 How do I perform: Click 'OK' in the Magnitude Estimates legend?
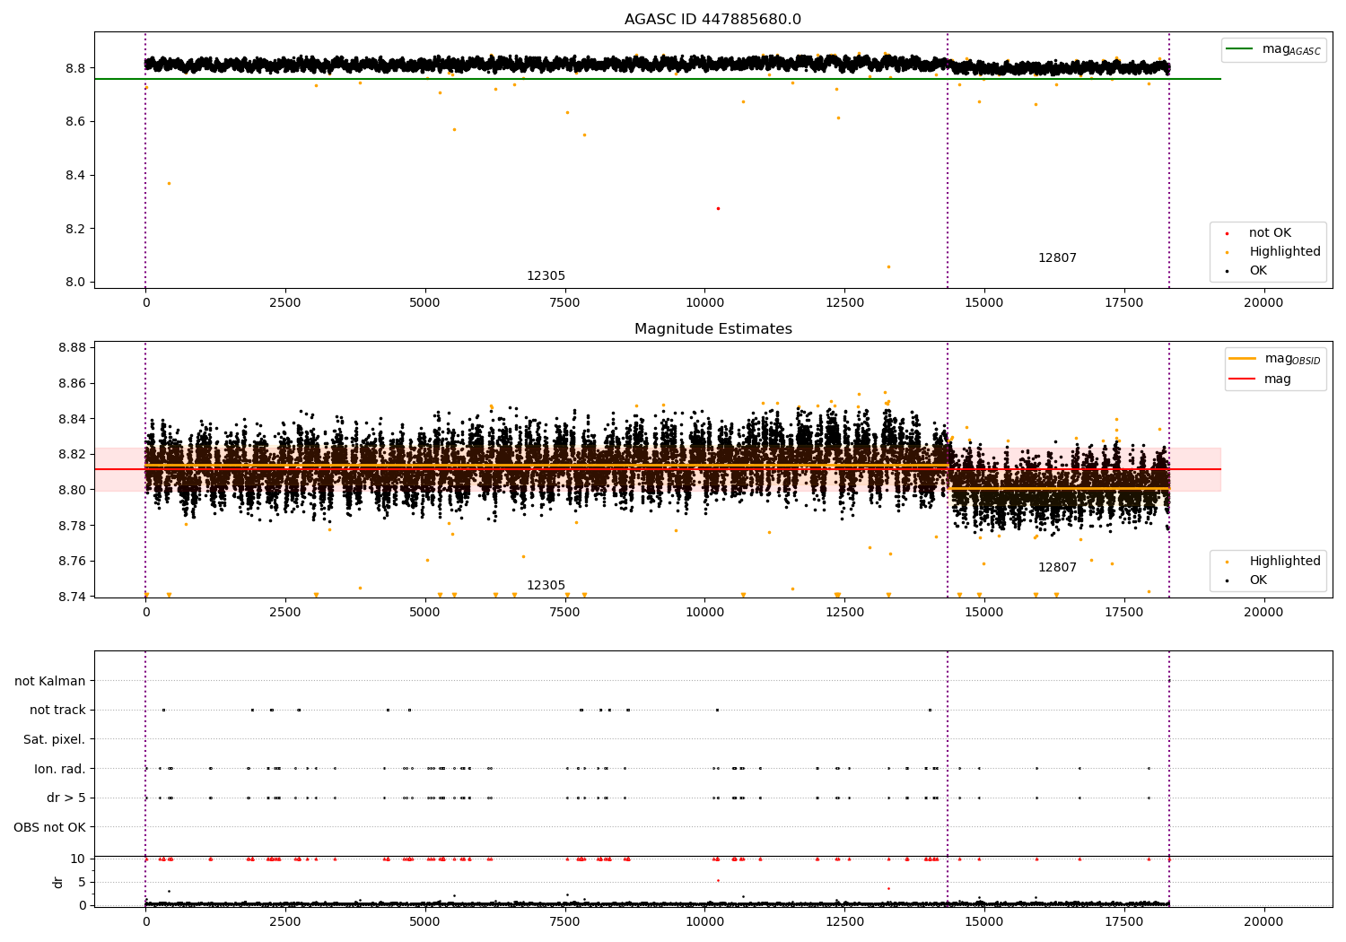(x=1257, y=580)
